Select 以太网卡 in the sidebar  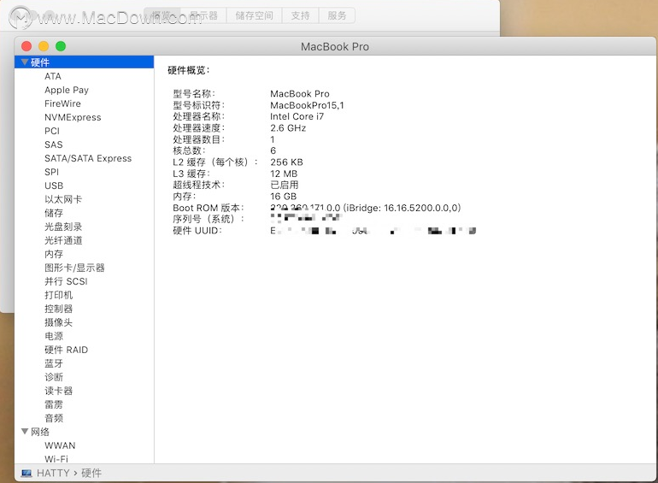[x=63, y=199]
